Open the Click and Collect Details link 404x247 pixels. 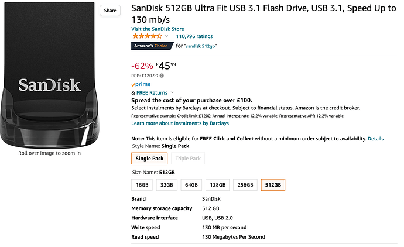coord(375,139)
